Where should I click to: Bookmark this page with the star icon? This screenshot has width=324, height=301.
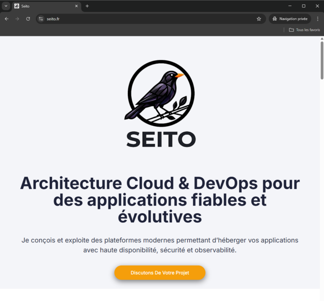[259, 19]
